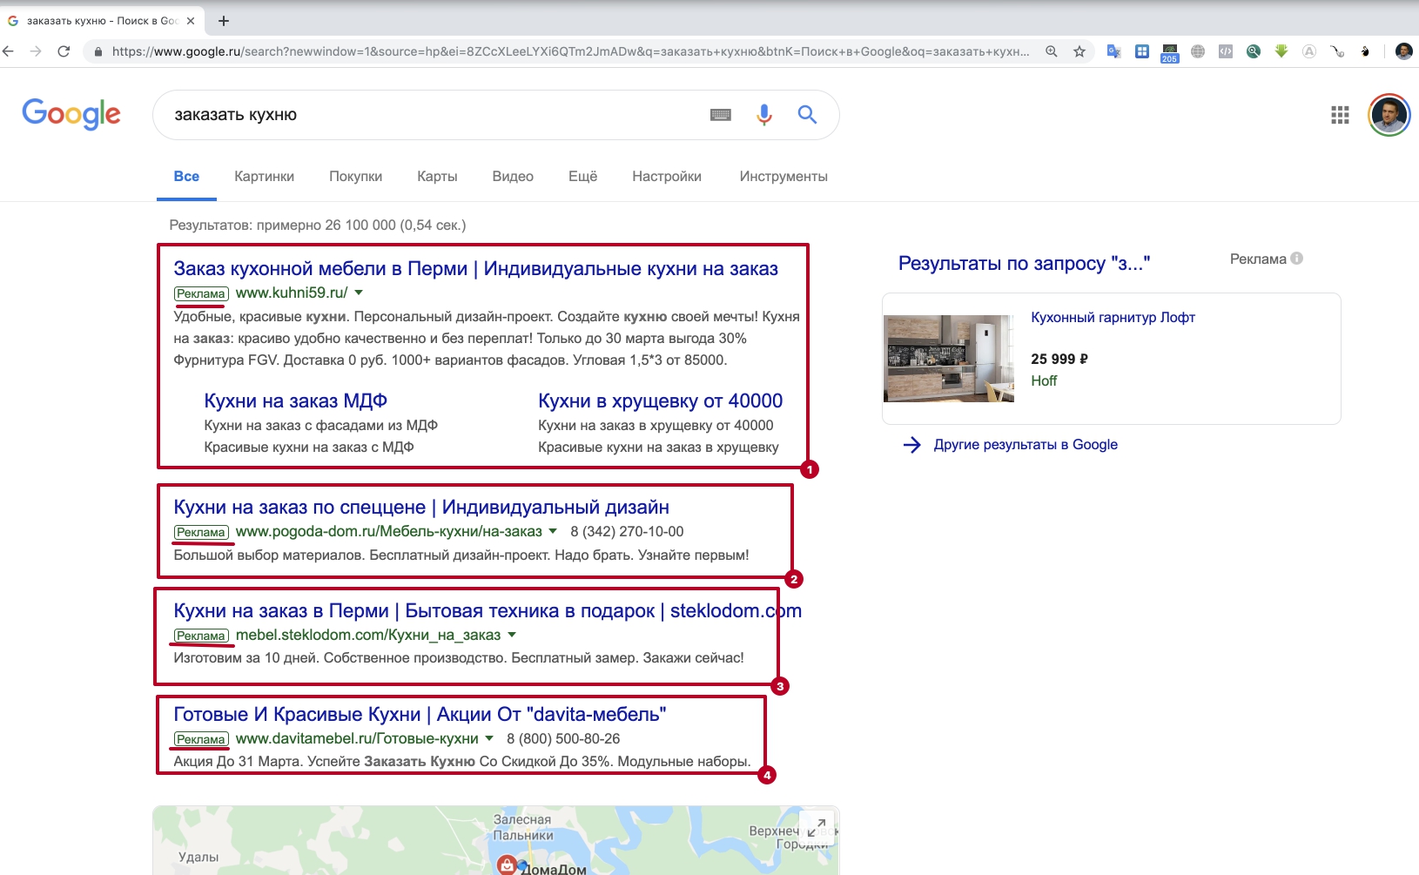Open 'Заказ кухонной мебели в Перми' ad
Viewport: 1419px width, 875px height.
[x=475, y=268]
